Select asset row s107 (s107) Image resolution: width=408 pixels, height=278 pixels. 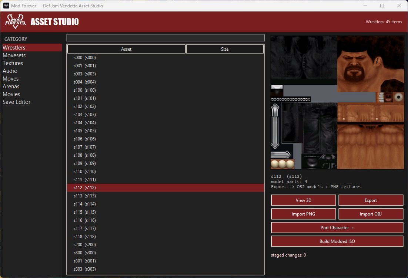(165, 147)
